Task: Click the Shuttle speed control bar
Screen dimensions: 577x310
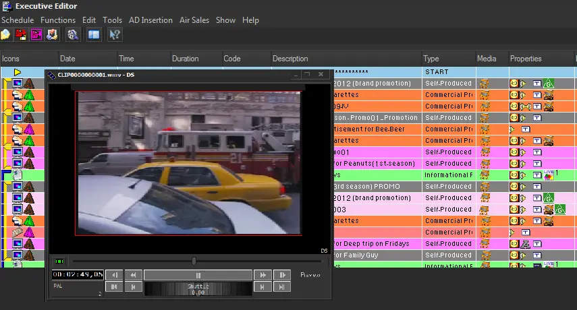Action: coord(198,288)
